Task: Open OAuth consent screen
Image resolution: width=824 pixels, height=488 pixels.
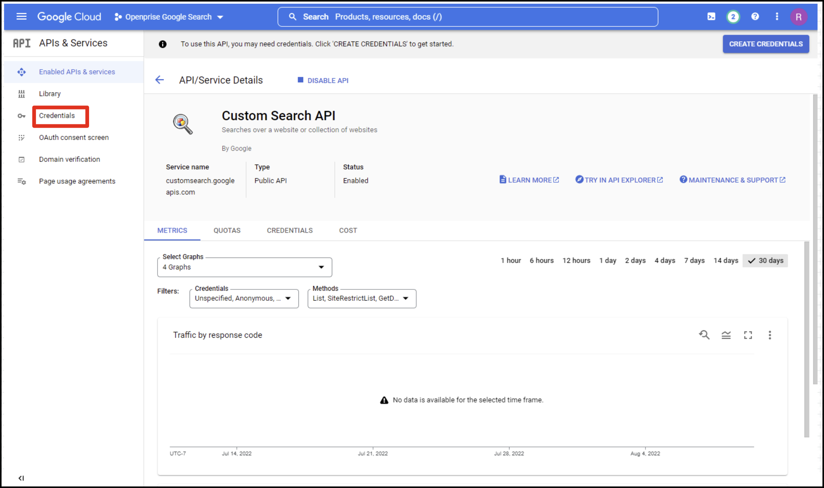Action: point(74,137)
